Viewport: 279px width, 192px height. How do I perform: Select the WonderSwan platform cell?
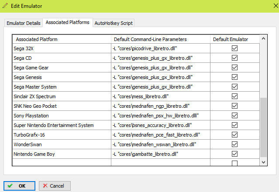(62, 144)
